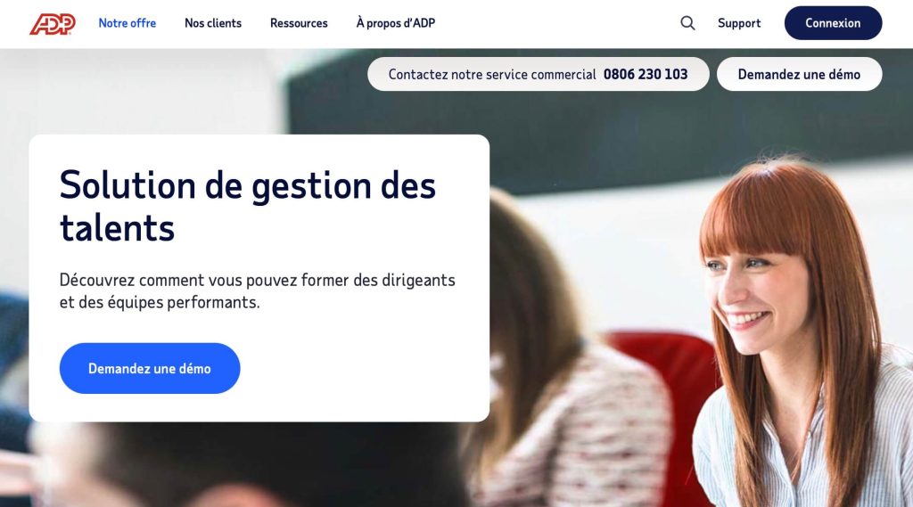913x507 pixels.
Task: Click the Solution de gestion des talents heading
Action: coord(248,206)
